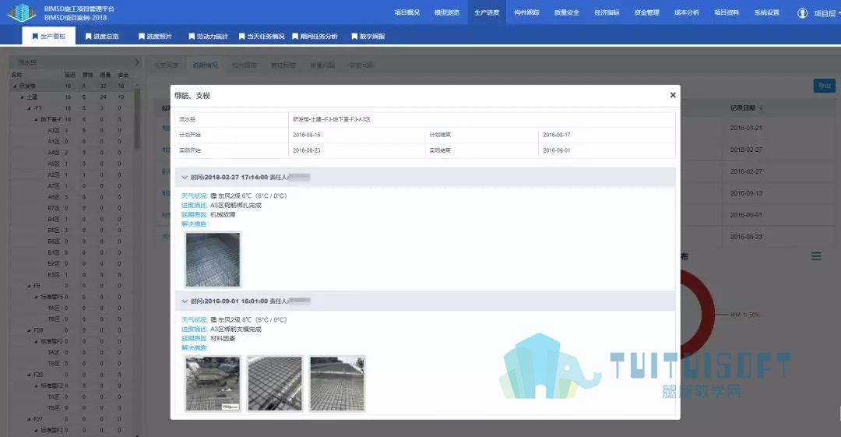Open second photo in 2016-09-01 record

[275, 383]
